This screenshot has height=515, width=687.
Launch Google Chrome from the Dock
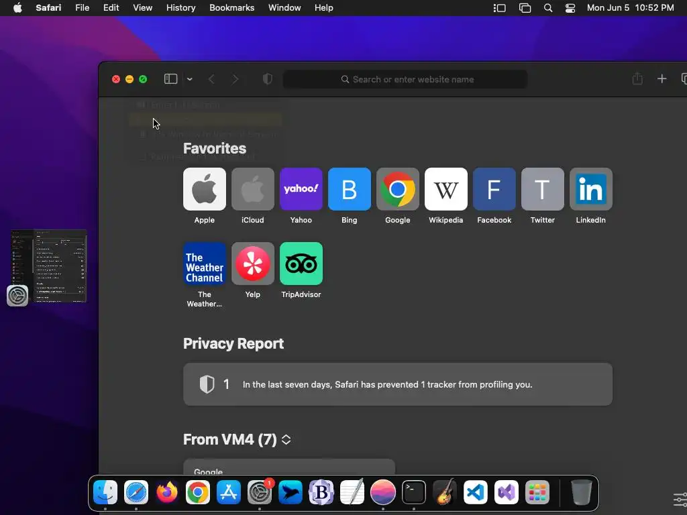[x=198, y=492]
